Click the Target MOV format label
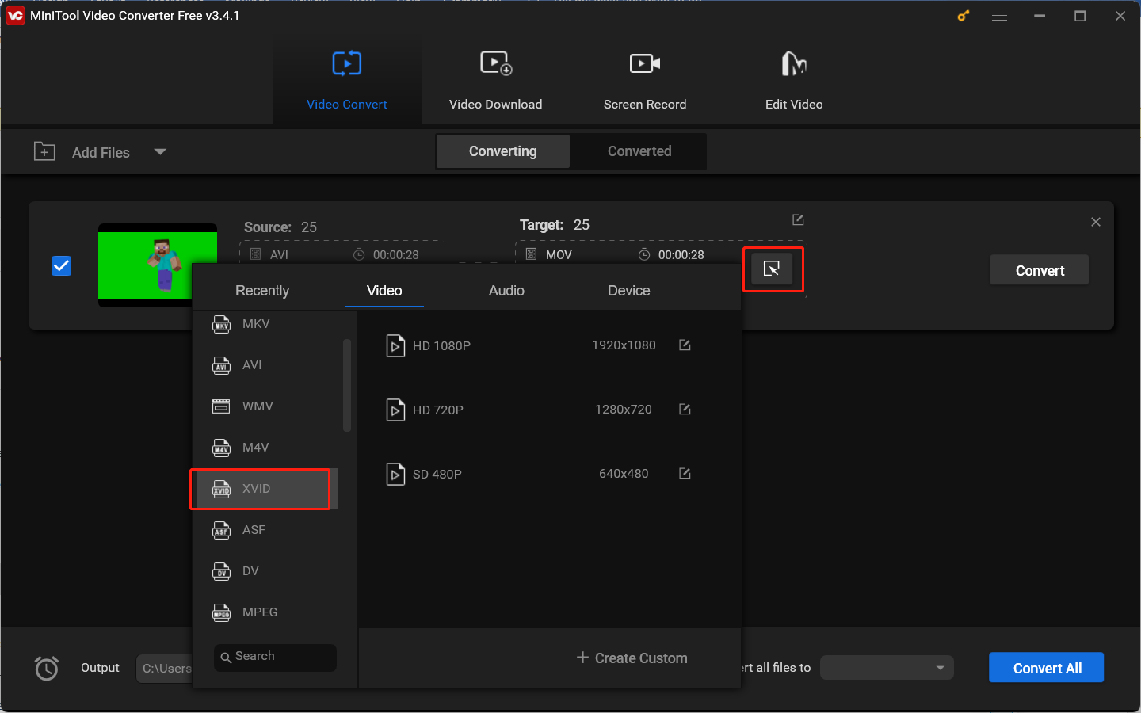Viewport: 1141px width, 713px height. click(559, 255)
